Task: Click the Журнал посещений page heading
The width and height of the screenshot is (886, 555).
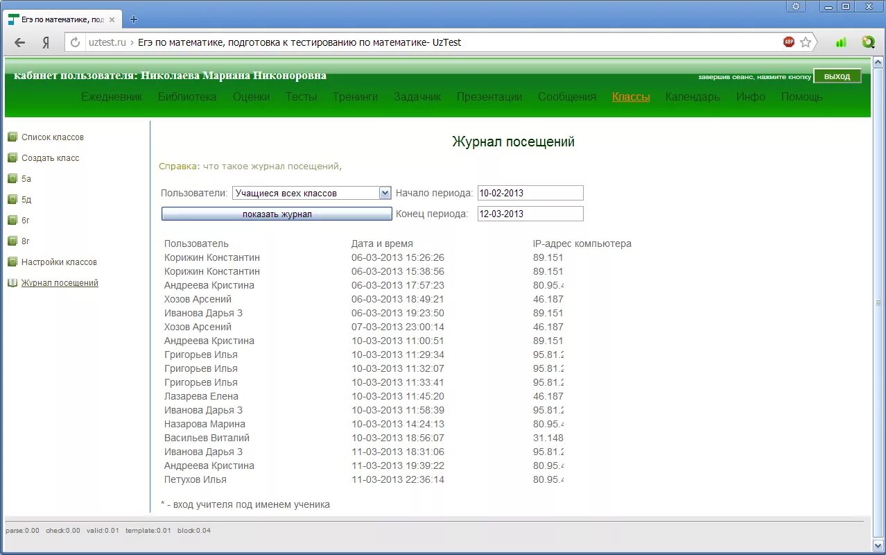Action: click(x=513, y=142)
